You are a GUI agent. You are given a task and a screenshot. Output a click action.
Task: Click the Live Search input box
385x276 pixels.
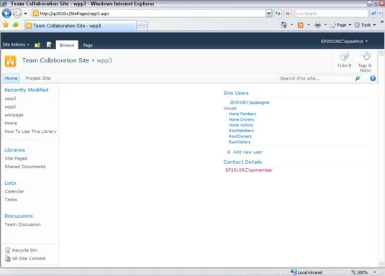pyautogui.click(x=332, y=14)
